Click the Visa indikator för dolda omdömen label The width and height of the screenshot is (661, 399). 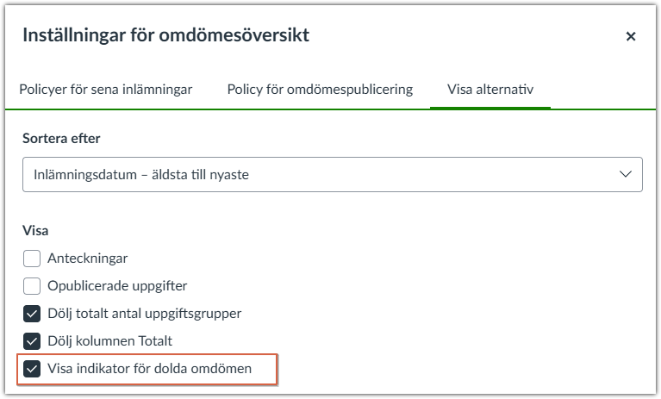click(150, 368)
